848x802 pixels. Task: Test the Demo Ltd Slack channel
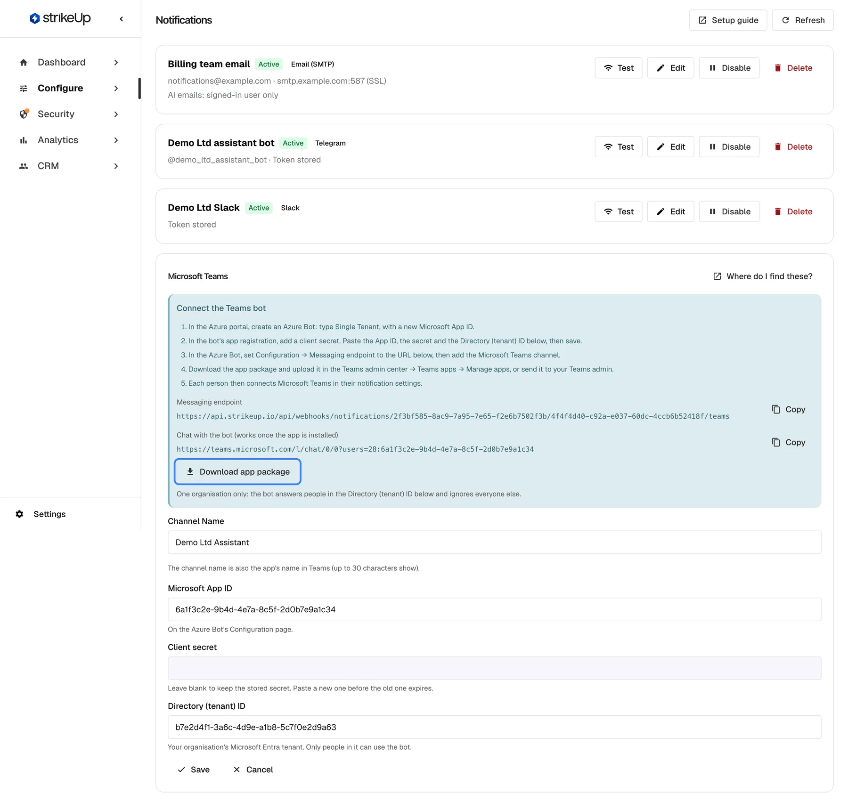click(619, 211)
